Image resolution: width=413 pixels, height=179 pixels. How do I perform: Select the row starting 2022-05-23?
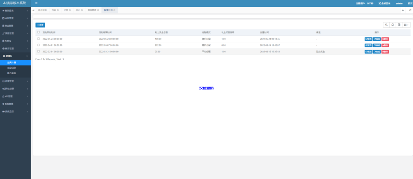[x=38, y=39]
